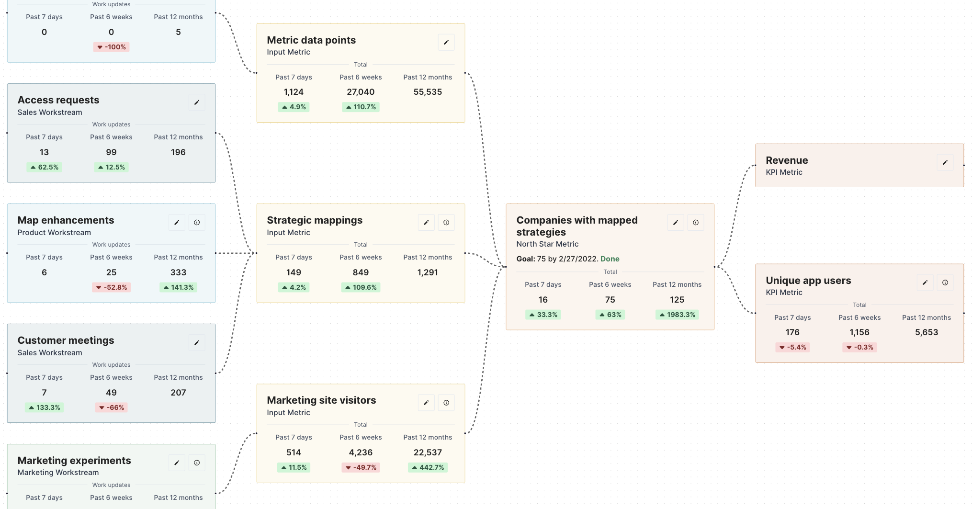Screen dimensions: 972x509
Task: Edit the Metric data points metric
Action: 446,42
